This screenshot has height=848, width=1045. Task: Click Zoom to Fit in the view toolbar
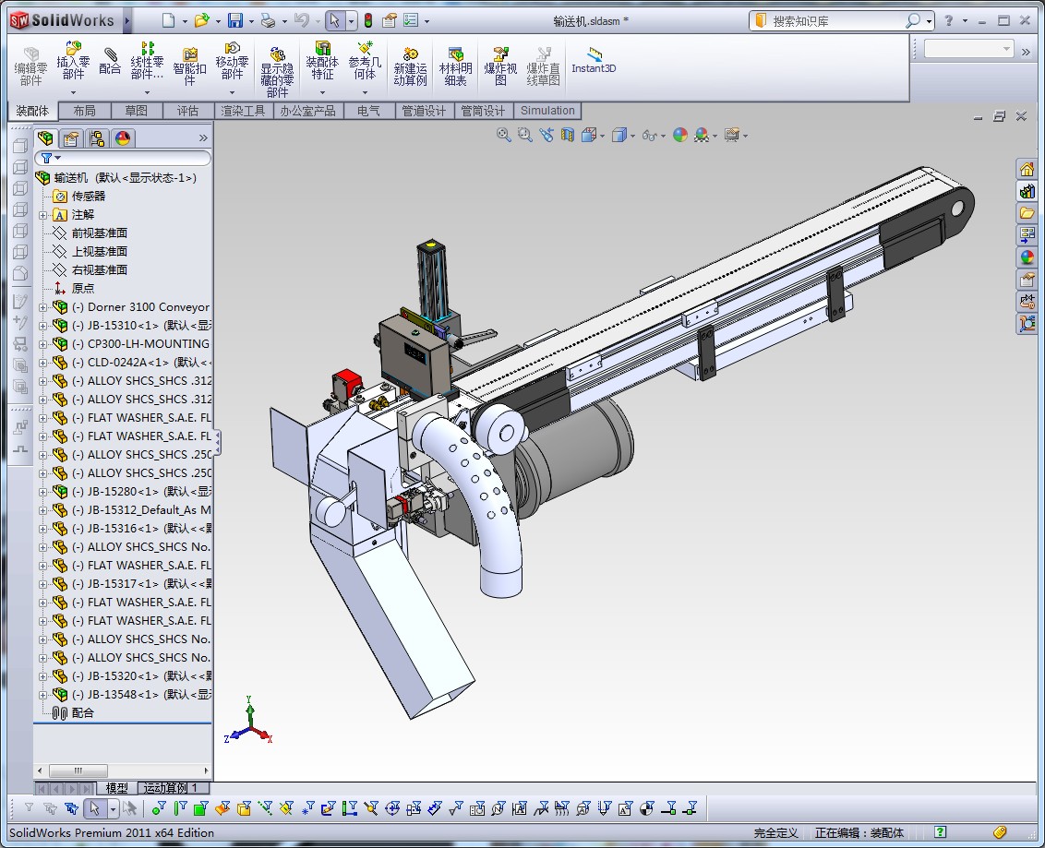[504, 136]
